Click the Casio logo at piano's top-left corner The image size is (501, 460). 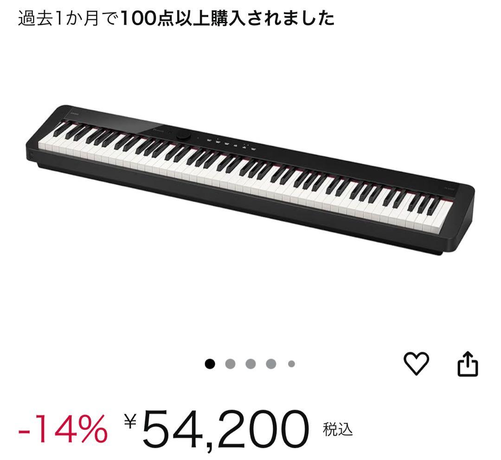pos(74,113)
